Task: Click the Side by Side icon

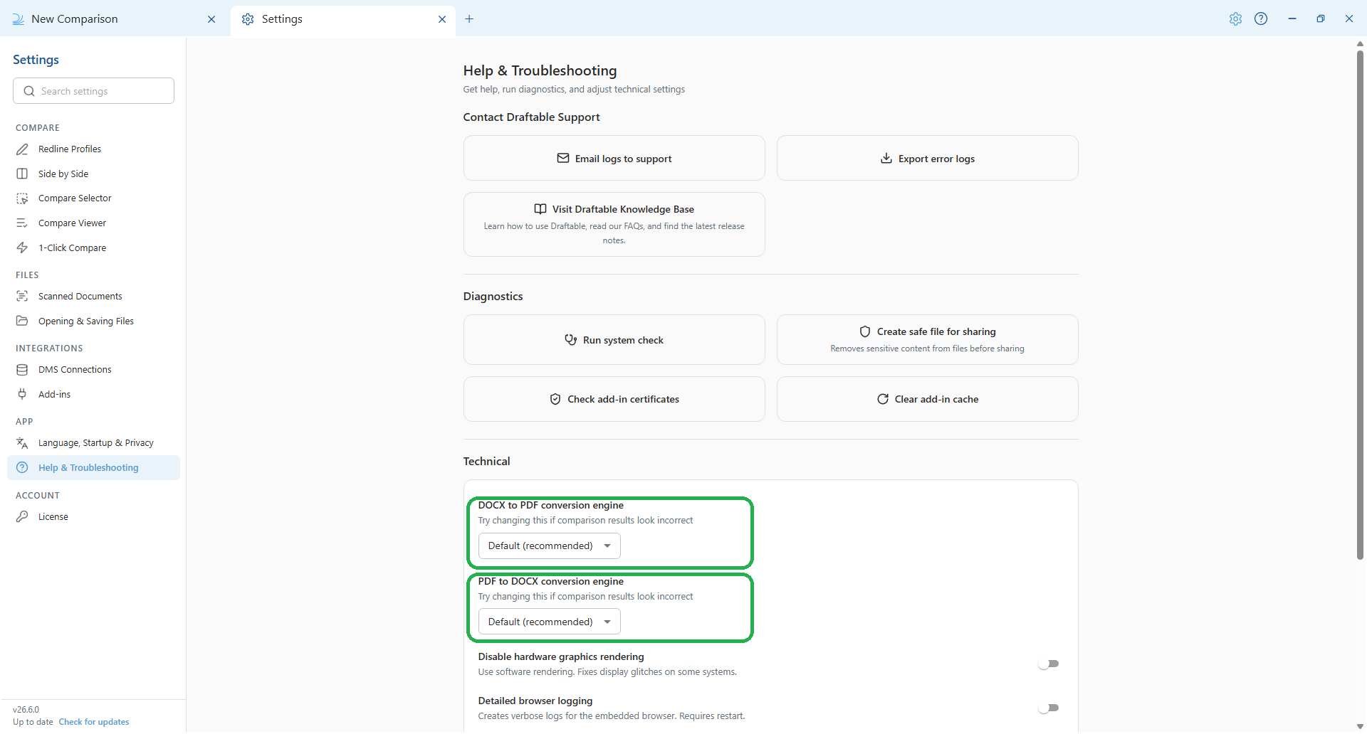Action: [22, 174]
